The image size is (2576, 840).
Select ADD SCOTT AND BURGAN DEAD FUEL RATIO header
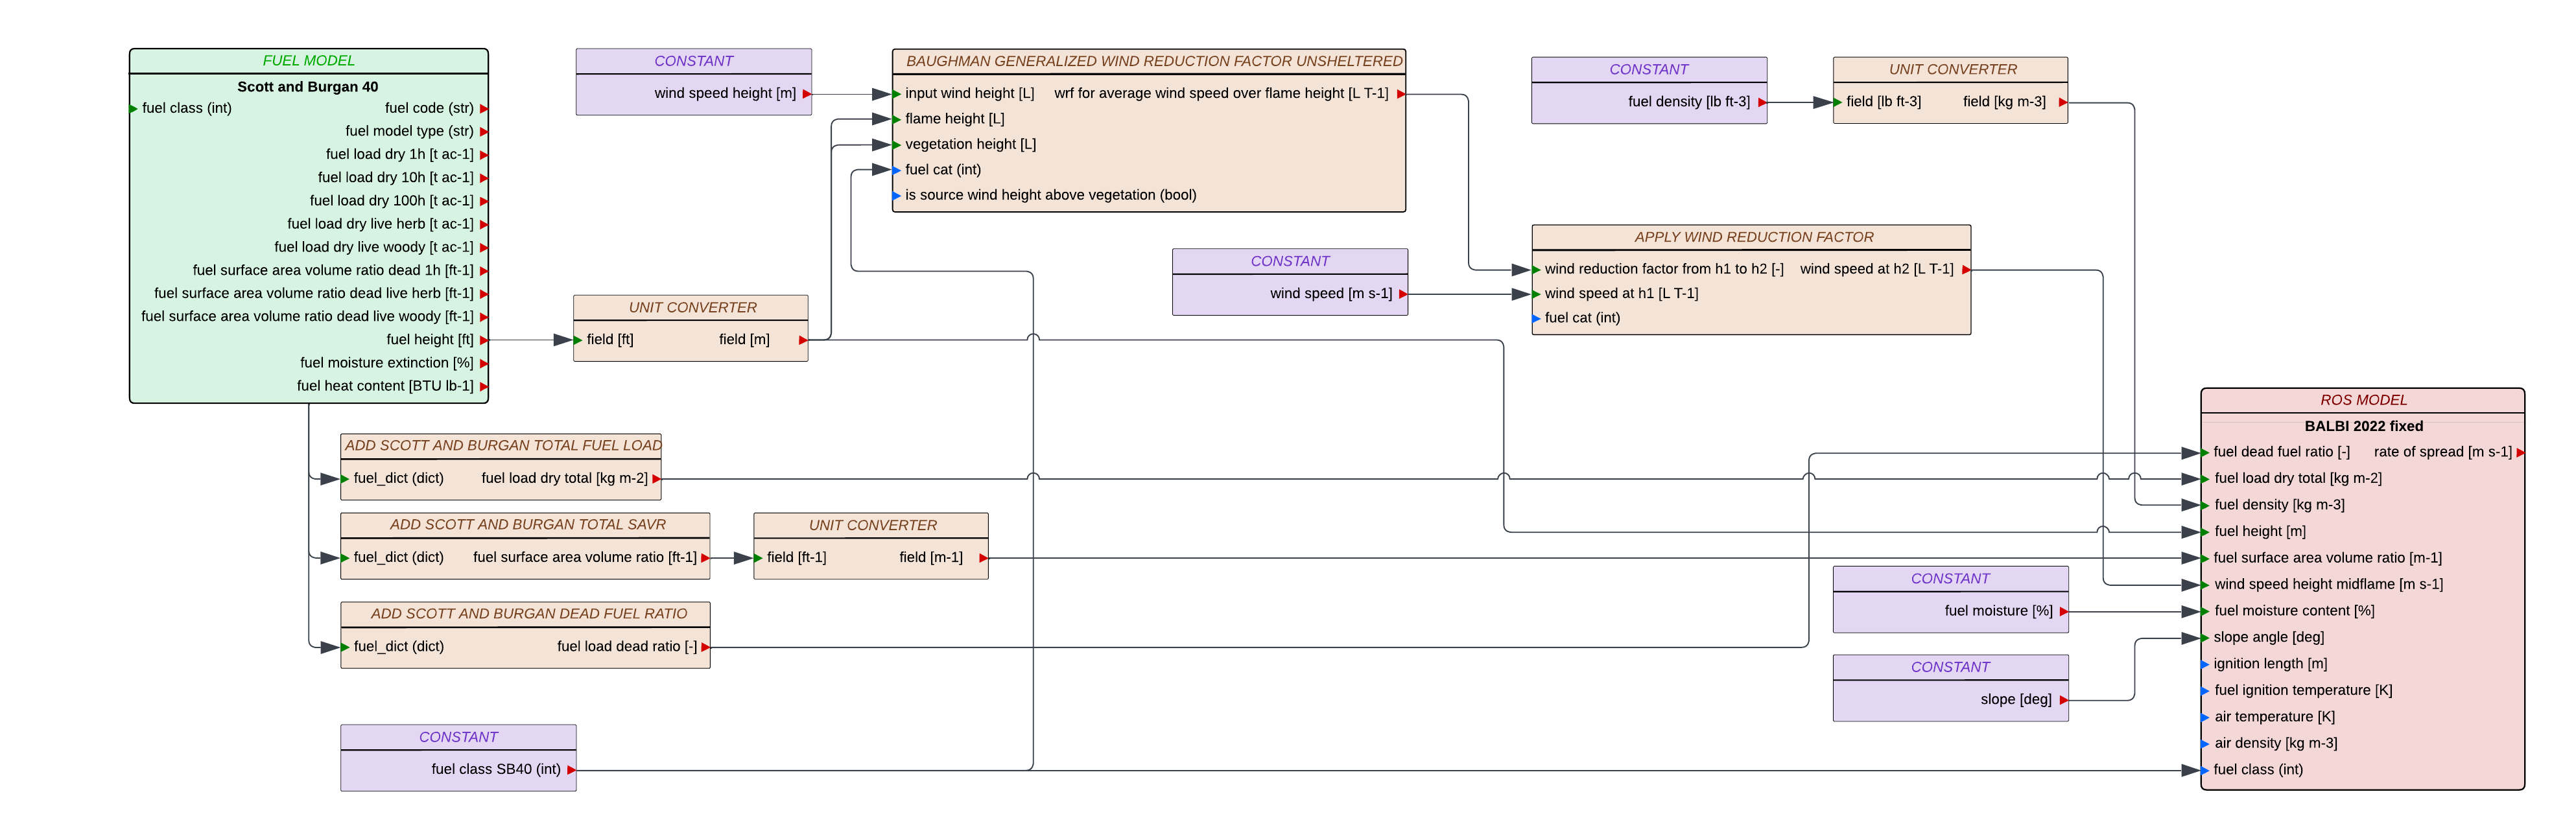pyautogui.click(x=529, y=614)
